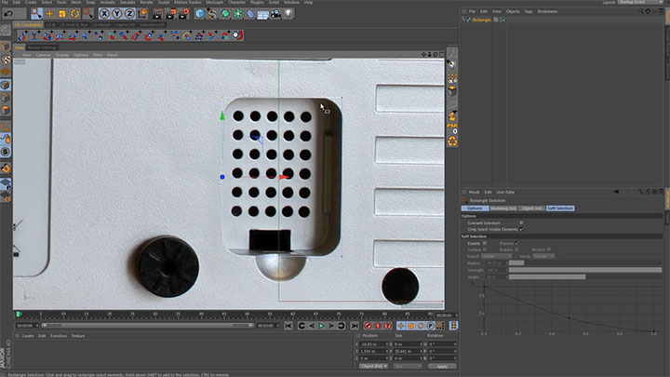This screenshot has height=377, width=670.
Task: Click the Spline pen tool icon
Action: [212, 14]
